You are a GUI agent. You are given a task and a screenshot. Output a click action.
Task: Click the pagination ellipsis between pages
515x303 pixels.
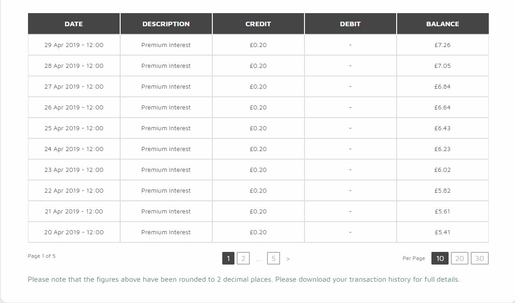click(x=258, y=260)
